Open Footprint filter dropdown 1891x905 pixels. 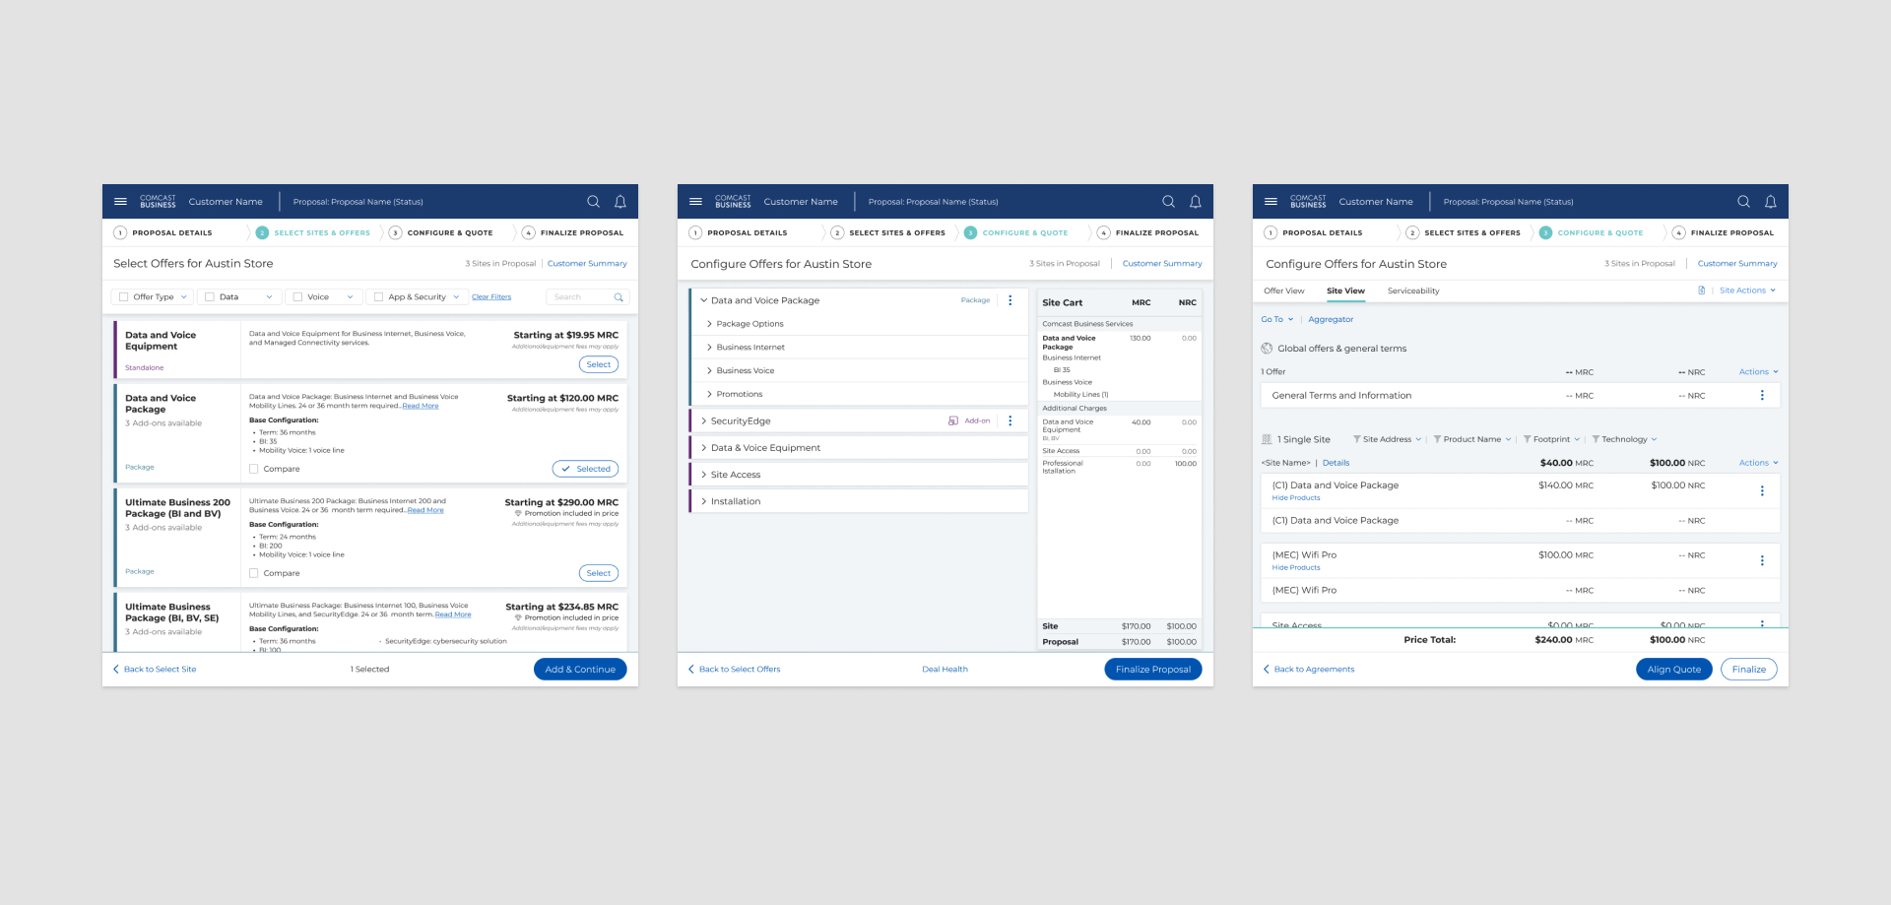click(x=1551, y=439)
